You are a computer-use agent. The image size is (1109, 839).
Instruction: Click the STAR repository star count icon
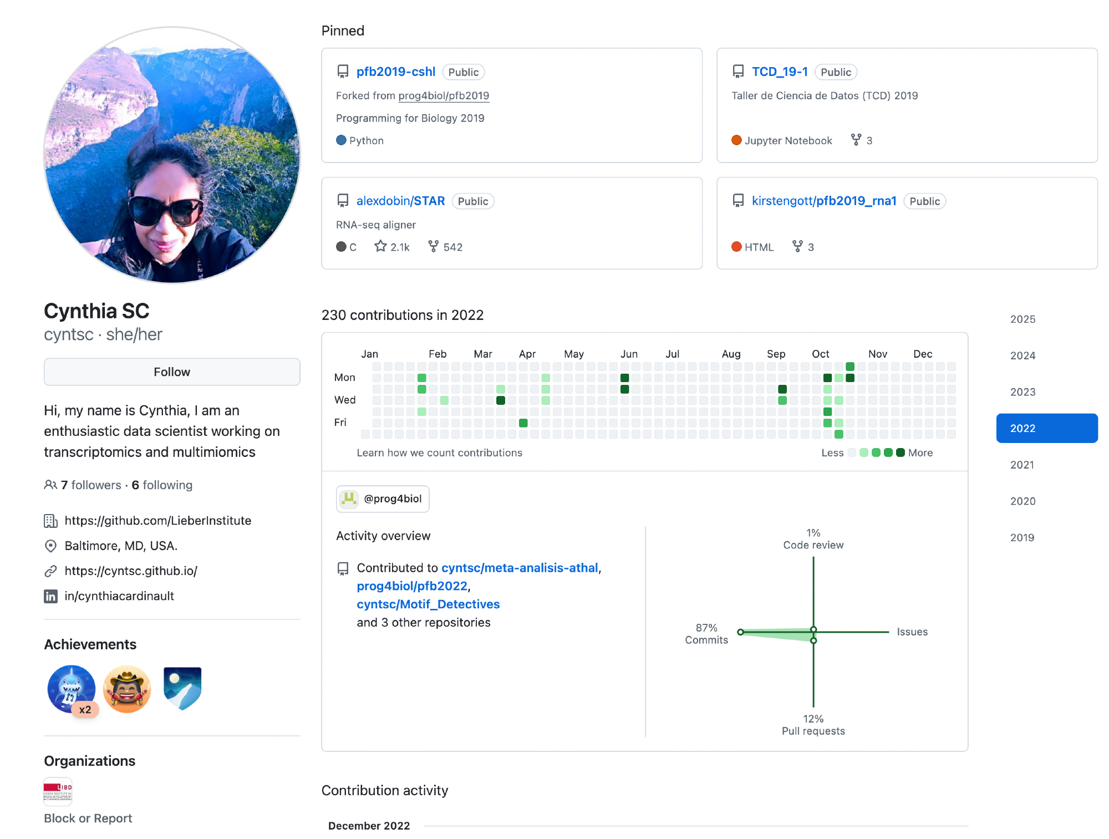[380, 246]
